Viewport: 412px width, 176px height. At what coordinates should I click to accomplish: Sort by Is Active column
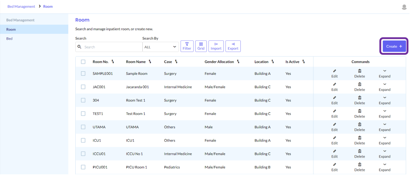point(304,62)
